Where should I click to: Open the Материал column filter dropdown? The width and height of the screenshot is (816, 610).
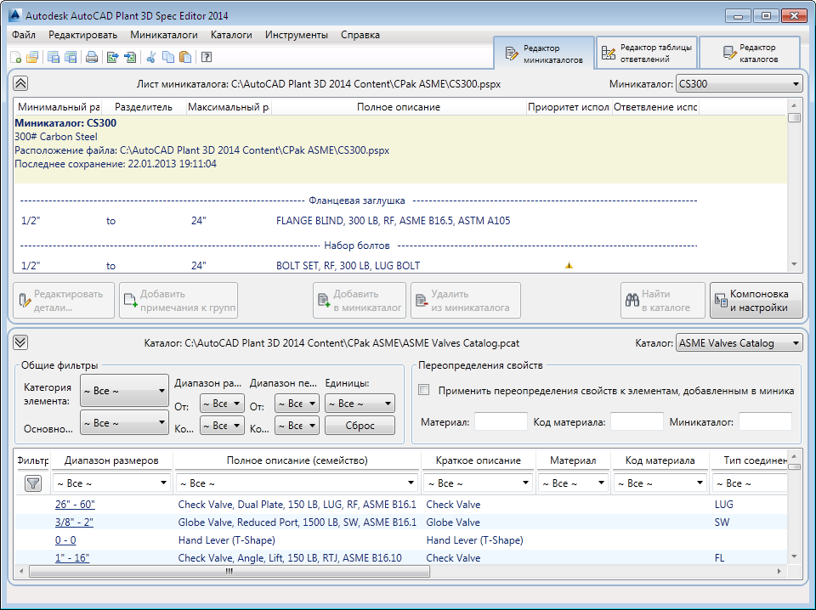tap(572, 483)
